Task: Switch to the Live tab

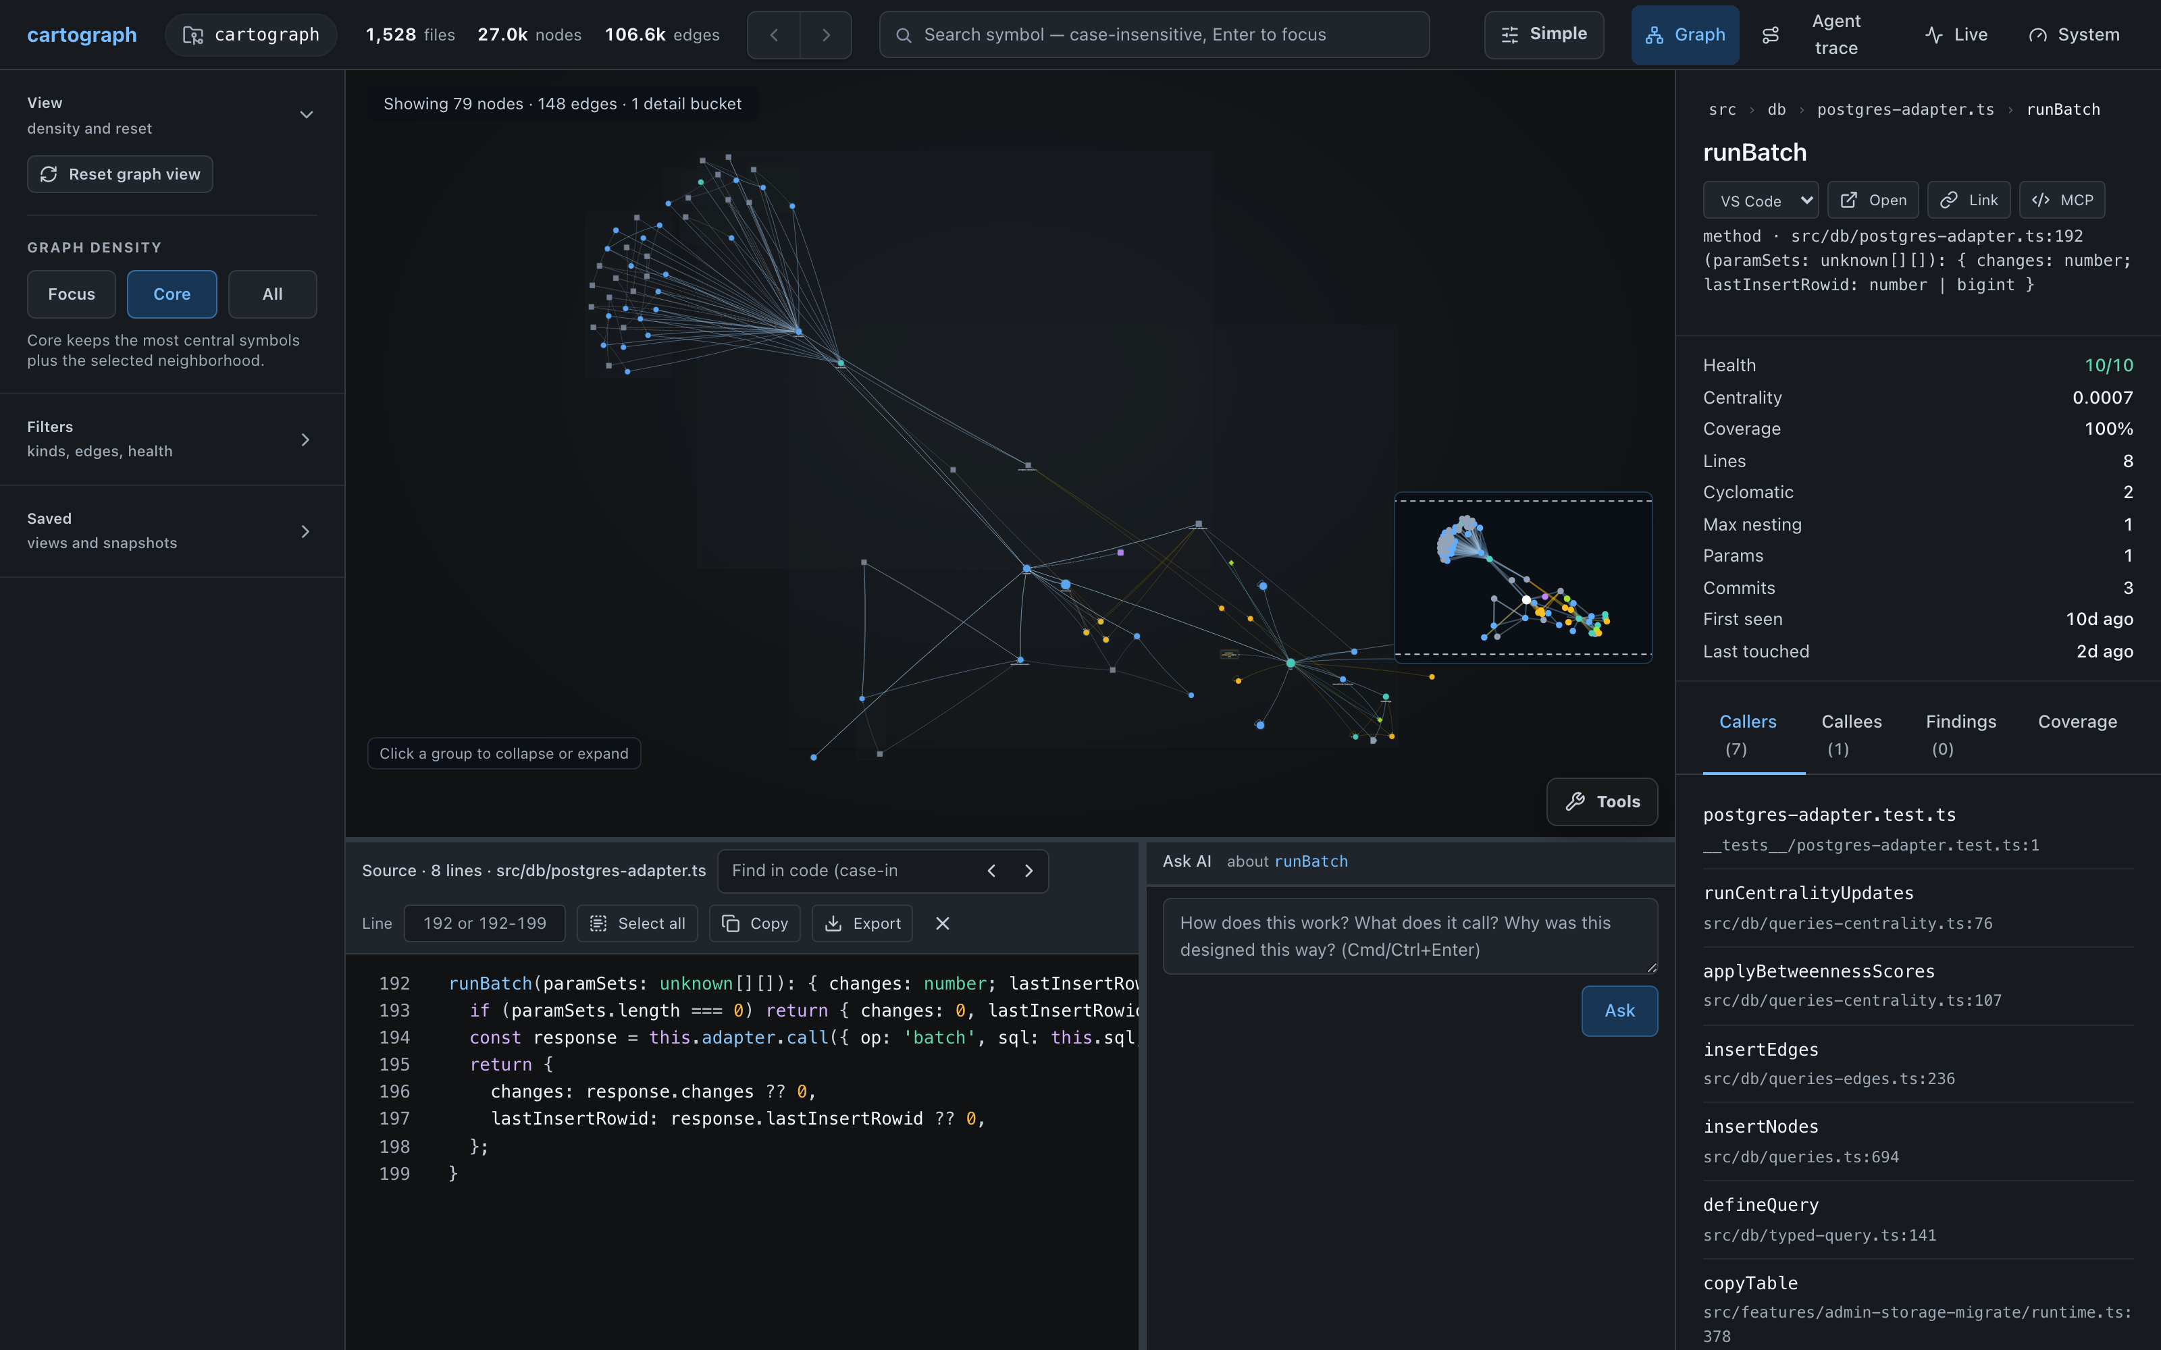Action: (1956, 35)
